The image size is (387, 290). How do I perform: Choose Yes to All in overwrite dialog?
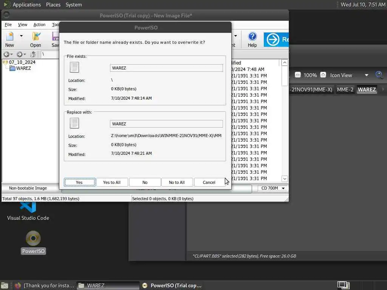112,182
